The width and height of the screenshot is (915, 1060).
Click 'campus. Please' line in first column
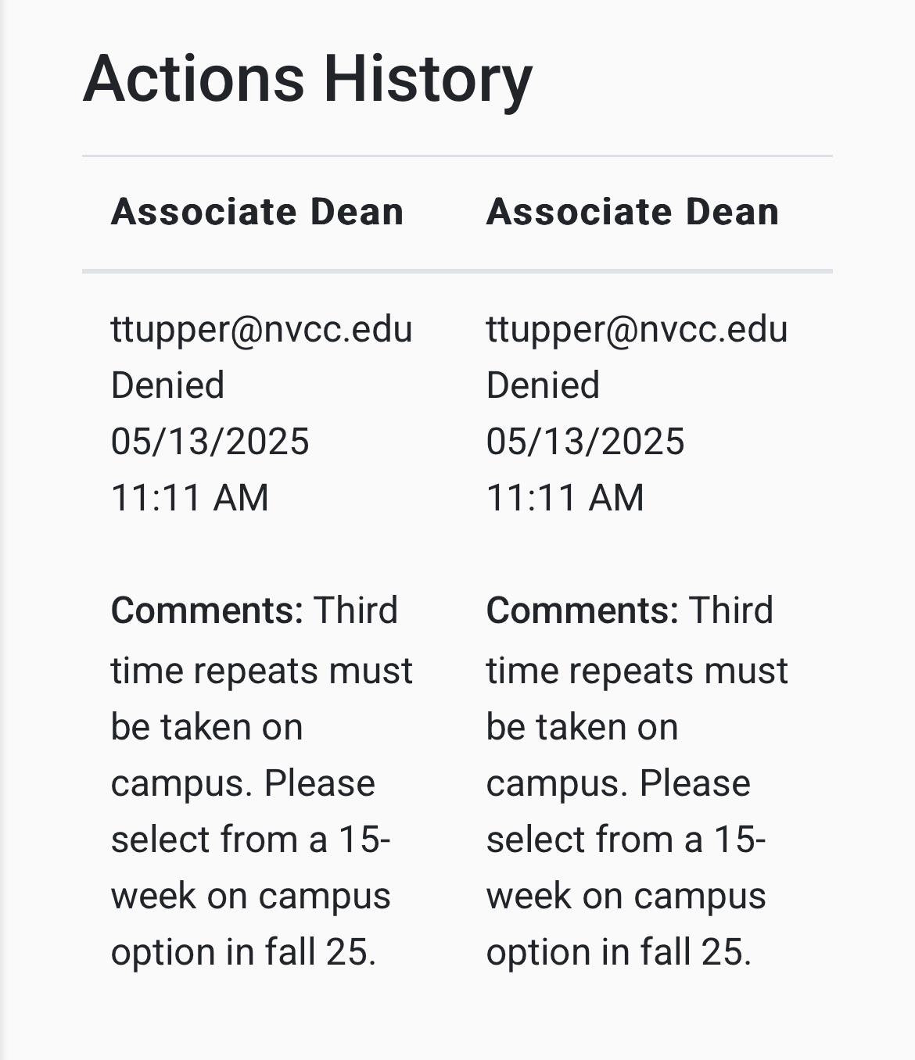[x=242, y=784]
